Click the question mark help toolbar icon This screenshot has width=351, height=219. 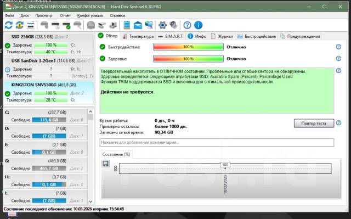click(187, 25)
